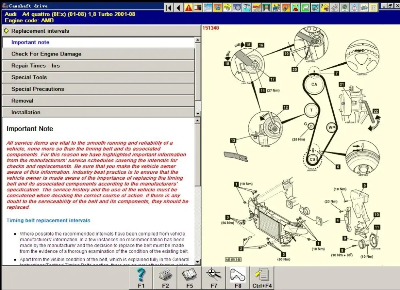Print the page using the F2 printer icon
Viewport: 400px width, 290px height.
click(165, 277)
